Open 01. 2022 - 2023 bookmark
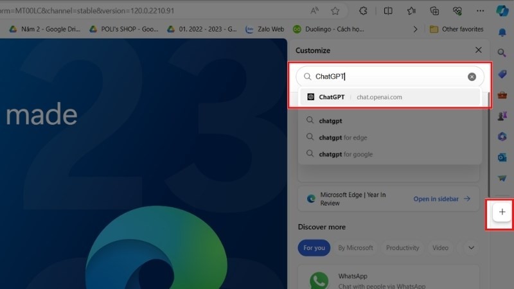The width and height of the screenshot is (514, 289). (x=202, y=29)
